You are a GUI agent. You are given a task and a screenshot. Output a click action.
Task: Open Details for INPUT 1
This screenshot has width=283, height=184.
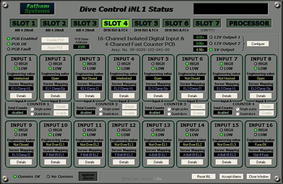point(21,96)
